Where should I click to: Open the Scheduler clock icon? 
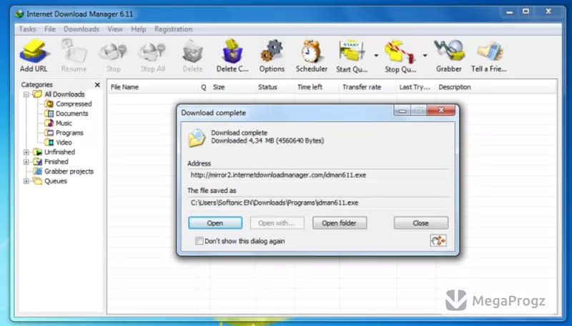[311, 51]
